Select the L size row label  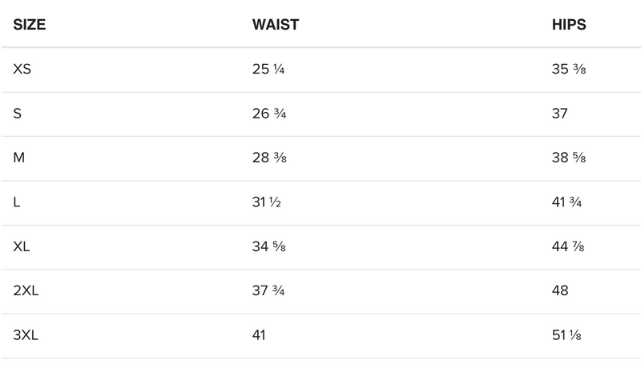coord(17,202)
